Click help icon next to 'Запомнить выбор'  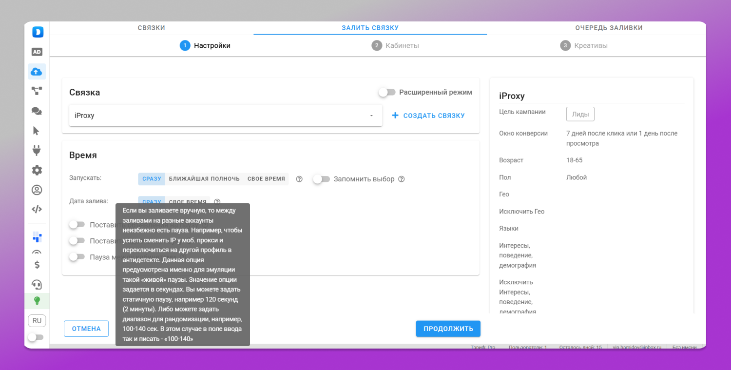[402, 179]
